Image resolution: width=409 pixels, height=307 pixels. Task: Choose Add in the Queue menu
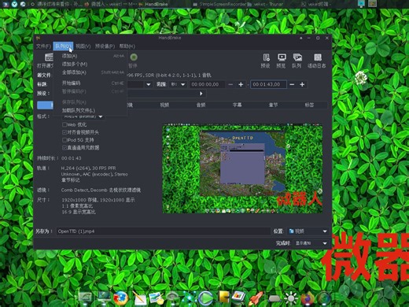point(90,56)
